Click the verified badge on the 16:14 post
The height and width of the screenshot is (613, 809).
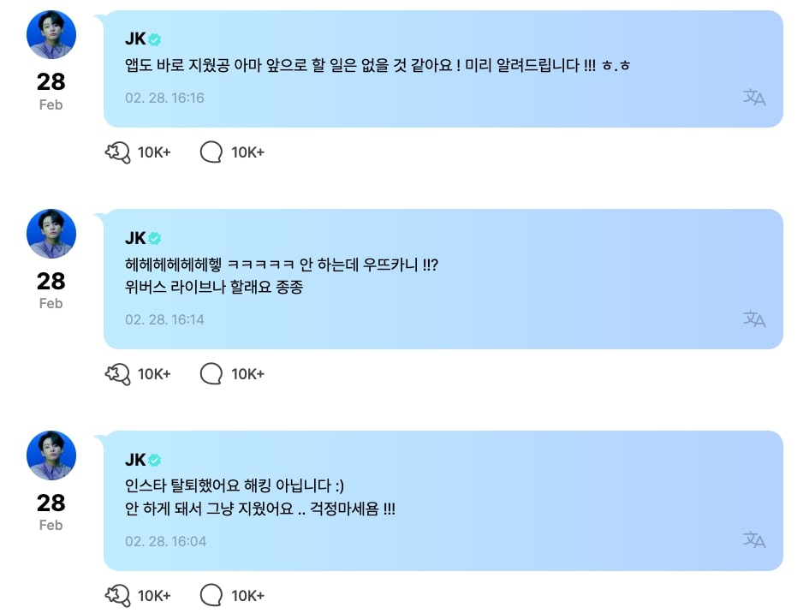(x=155, y=238)
